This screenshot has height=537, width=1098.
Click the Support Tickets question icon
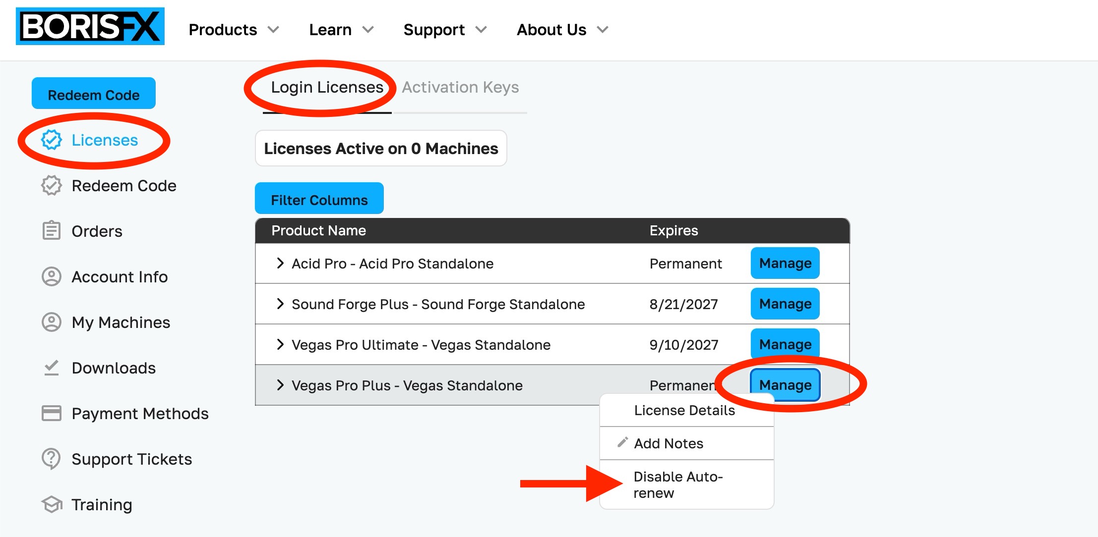pyautogui.click(x=52, y=459)
